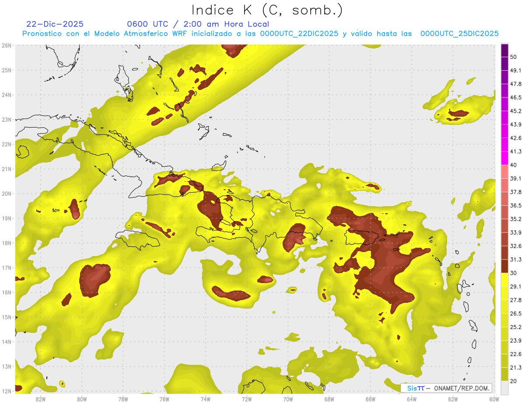Click the 24N latitude label
Image resolution: width=525 pixels, height=405 pixels.
click(x=7, y=95)
